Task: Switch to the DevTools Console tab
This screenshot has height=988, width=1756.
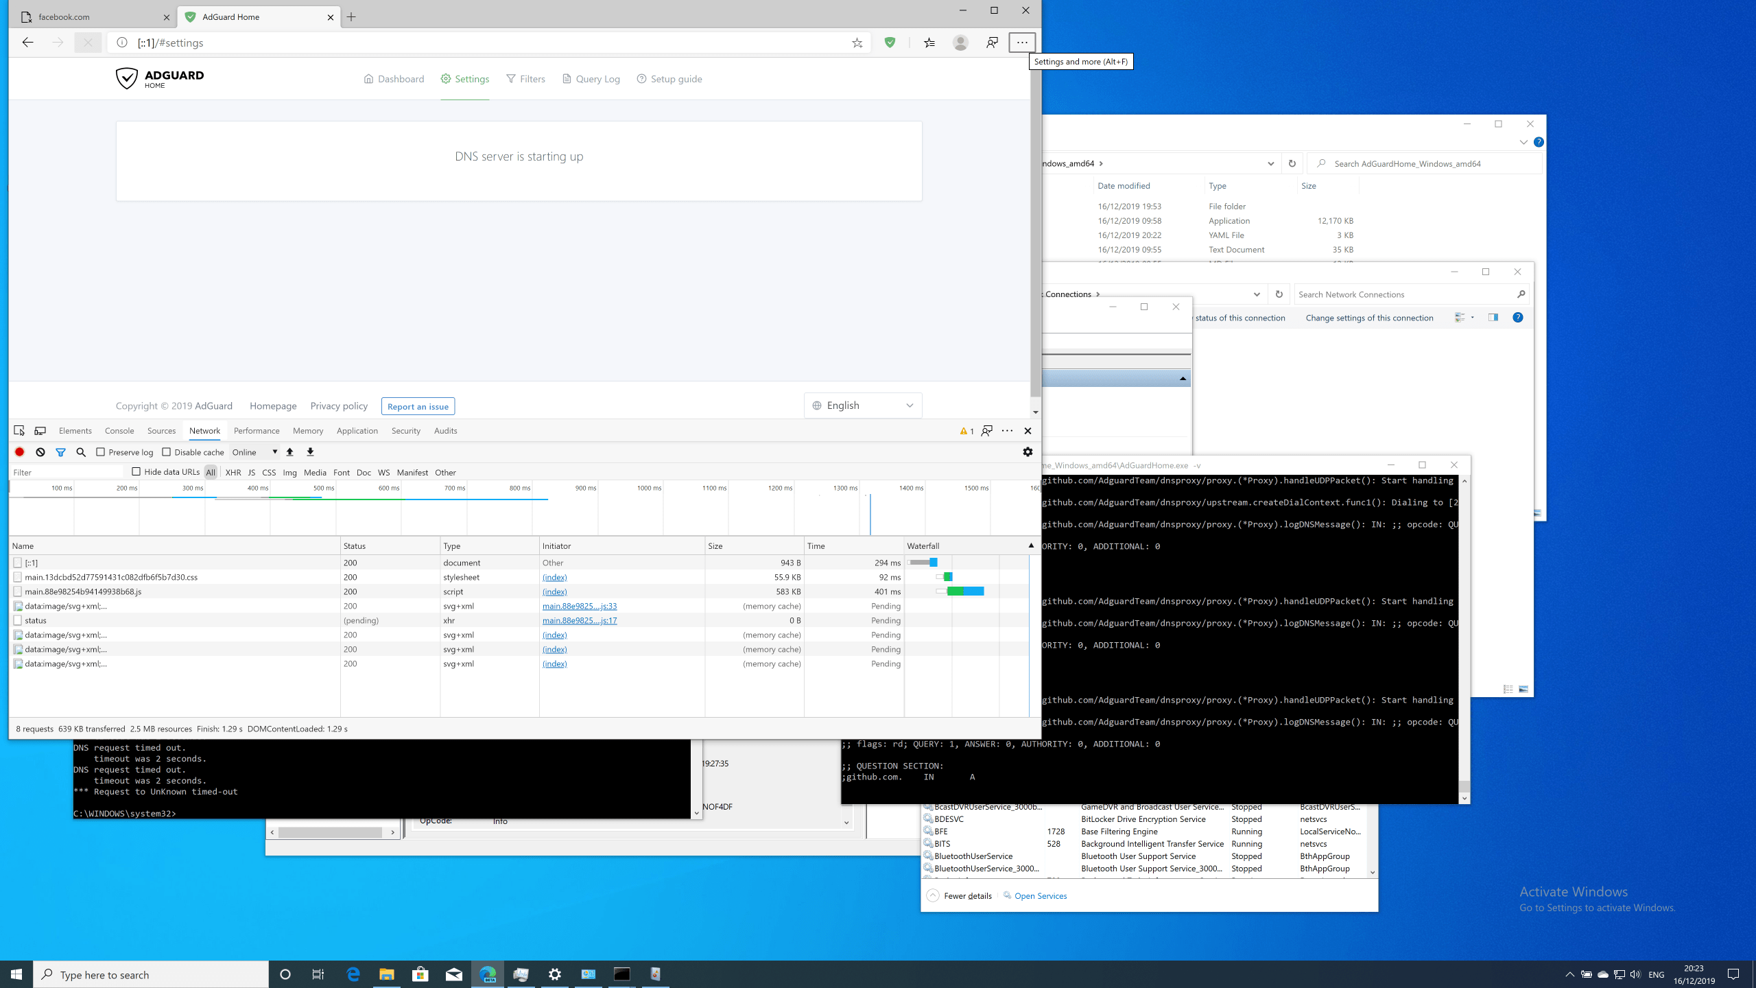Action: point(119,431)
